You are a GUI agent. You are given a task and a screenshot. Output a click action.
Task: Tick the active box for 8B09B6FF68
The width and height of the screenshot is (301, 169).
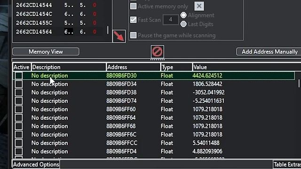pos(19,126)
